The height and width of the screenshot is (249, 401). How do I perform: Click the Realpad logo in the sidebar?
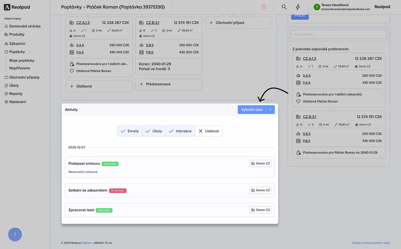(x=17, y=7)
